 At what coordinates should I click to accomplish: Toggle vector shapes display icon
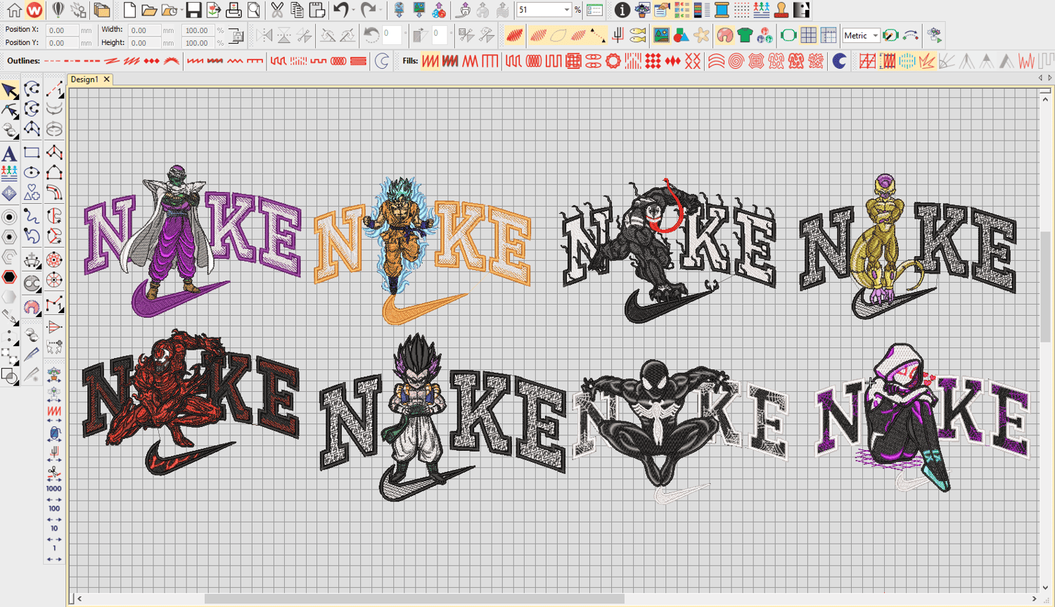coord(681,35)
